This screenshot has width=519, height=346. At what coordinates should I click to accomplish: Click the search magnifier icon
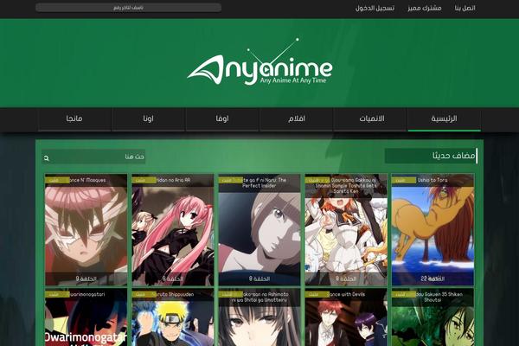[x=47, y=158]
